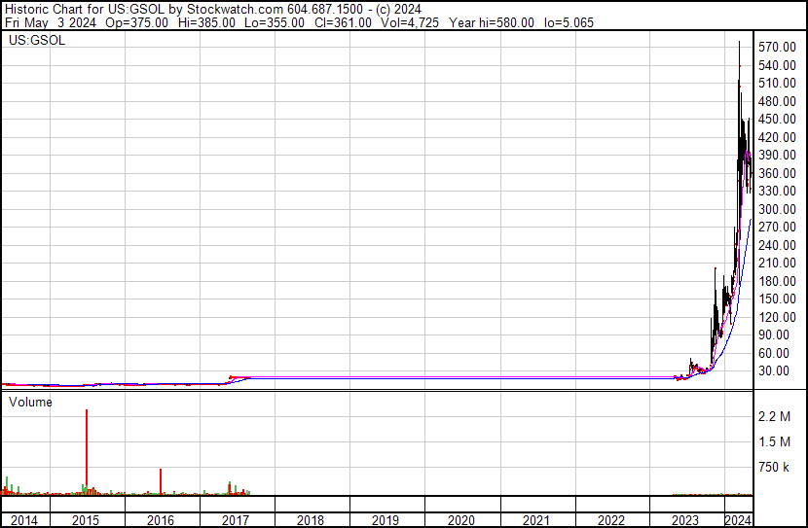
Task: Click the 450.00 price axis label
Action: click(777, 119)
